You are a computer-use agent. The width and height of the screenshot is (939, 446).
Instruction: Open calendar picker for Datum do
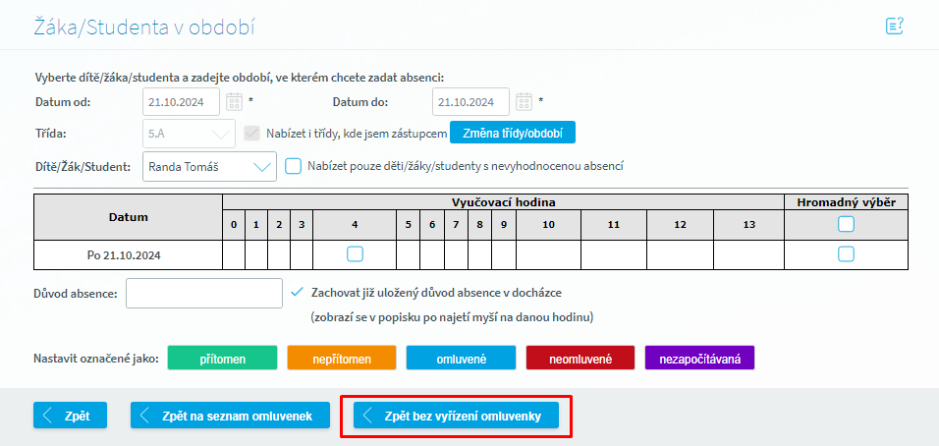(524, 101)
